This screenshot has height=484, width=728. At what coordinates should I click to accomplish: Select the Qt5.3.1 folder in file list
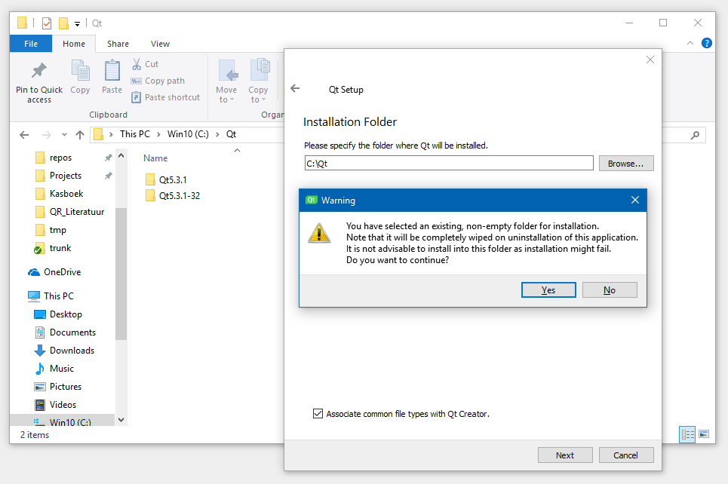[173, 180]
